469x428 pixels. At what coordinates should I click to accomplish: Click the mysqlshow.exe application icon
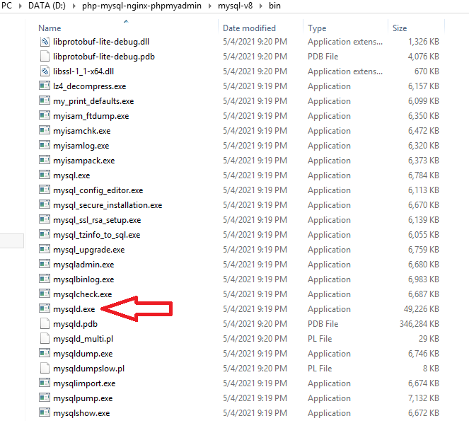(x=45, y=413)
